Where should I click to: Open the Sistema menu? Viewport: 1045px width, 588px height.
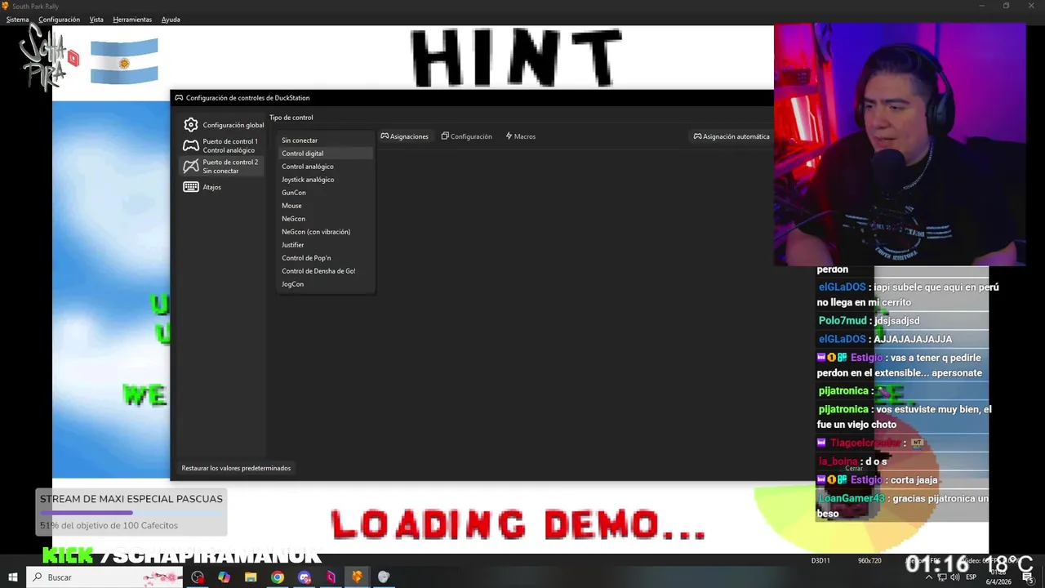(17, 20)
